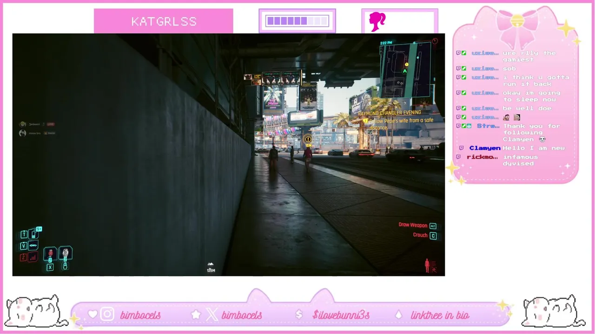Click the pink Barbie silhouette icon
This screenshot has height=334, width=595.
(377, 21)
